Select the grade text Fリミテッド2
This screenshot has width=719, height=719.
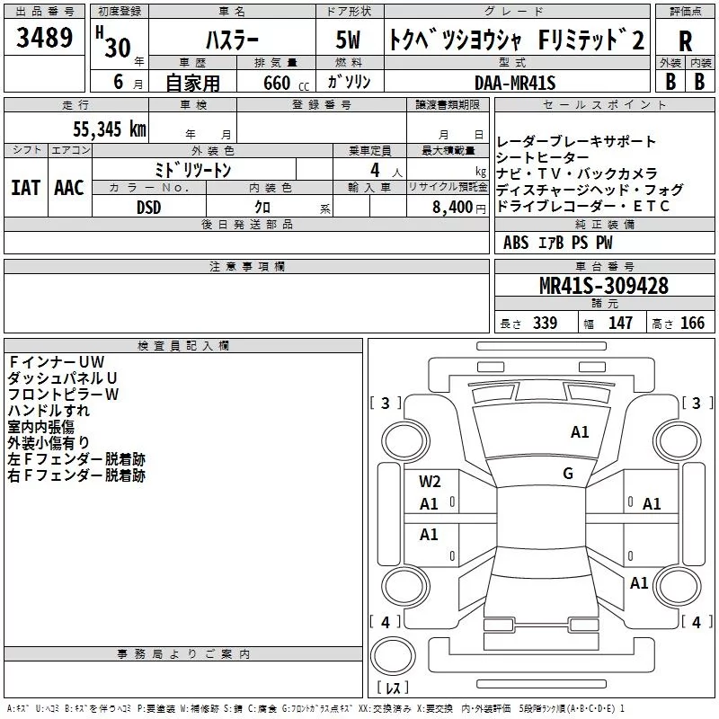[590, 40]
